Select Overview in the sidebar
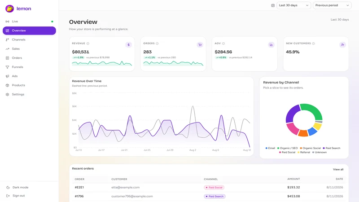This screenshot has width=359, height=202. [29, 31]
